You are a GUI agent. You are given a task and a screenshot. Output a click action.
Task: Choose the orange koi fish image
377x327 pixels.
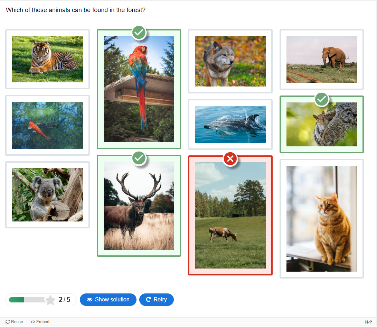47,125
